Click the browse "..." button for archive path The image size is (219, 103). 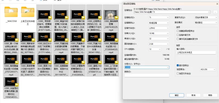coord(215,12)
